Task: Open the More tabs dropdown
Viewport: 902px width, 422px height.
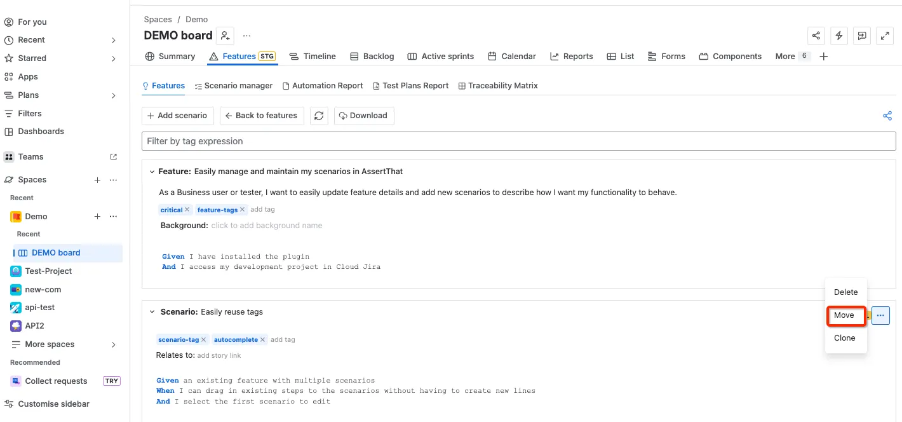Action: [792, 57]
